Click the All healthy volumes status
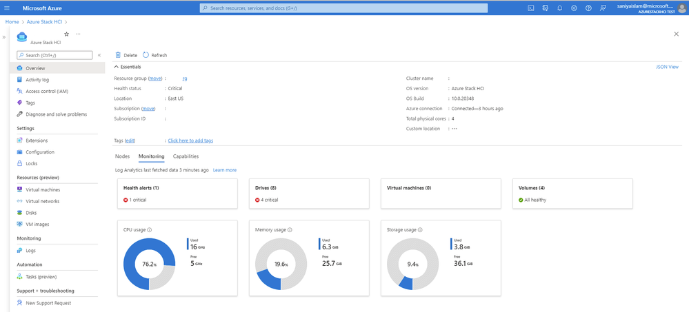This screenshot has width=689, height=312. click(x=535, y=200)
